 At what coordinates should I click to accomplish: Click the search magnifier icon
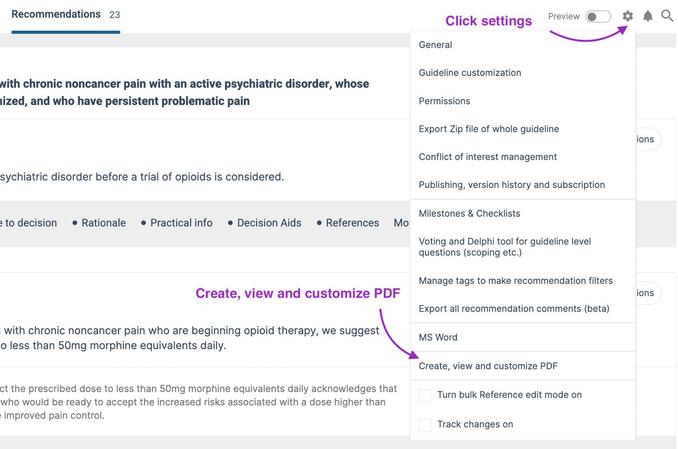coord(667,16)
